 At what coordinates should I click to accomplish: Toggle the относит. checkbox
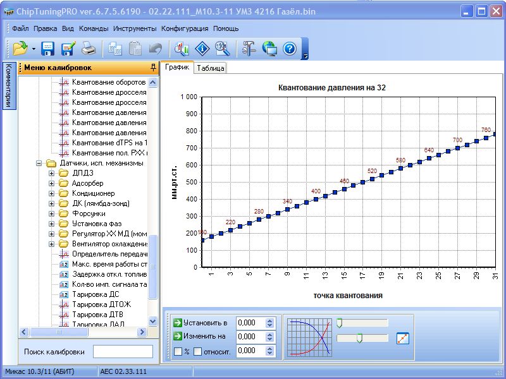pyautogui.click(x=197, y=351)
